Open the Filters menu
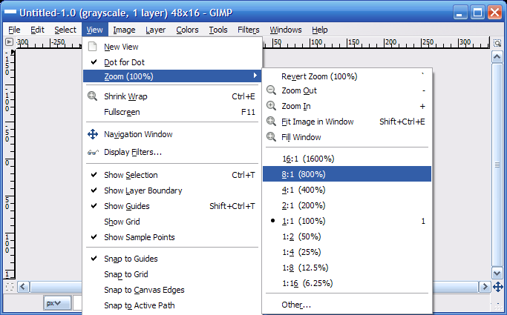This screenshot has height=315, width=507. tap(249, 30)
